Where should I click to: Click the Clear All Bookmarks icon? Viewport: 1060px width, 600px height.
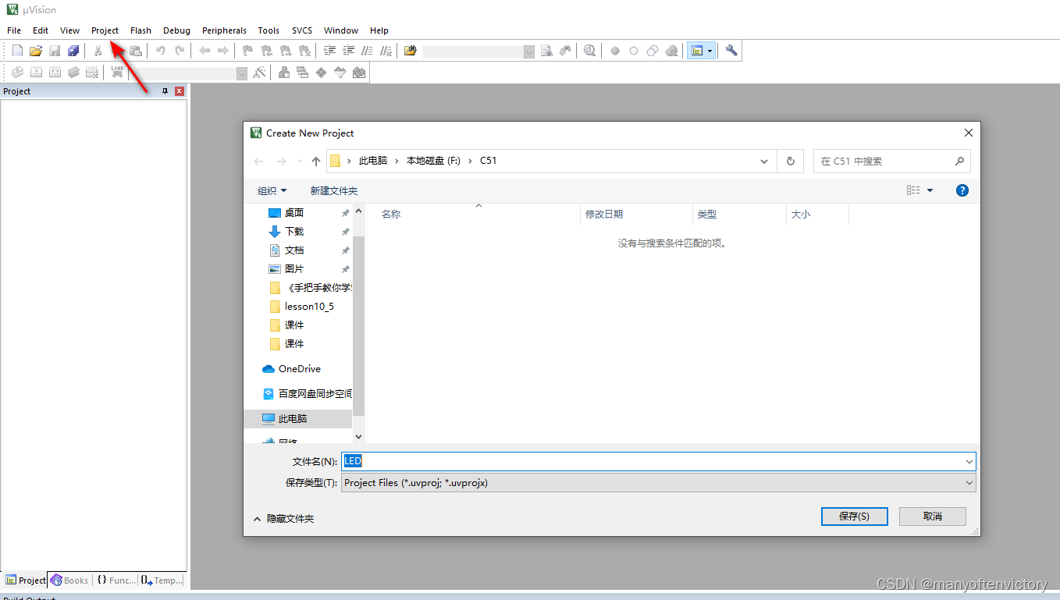[304, 51]
